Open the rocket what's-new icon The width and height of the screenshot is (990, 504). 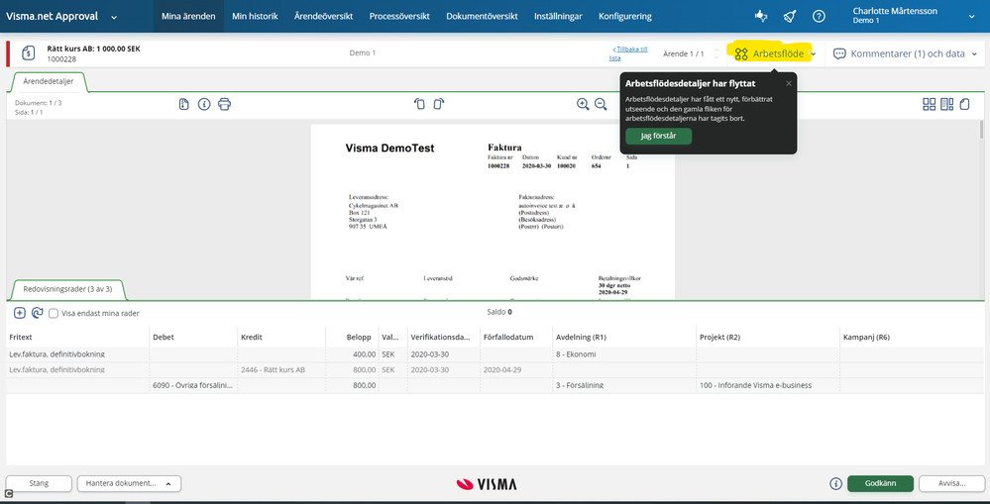[x=789, y=17]
